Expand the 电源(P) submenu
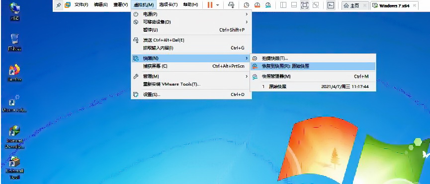 point(191,14)
